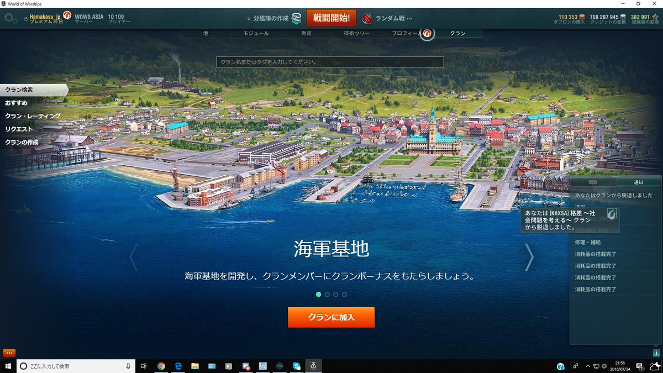
Task: Open the division icon beside 分艦隊の作成
Action: click(x=297, y=18)
